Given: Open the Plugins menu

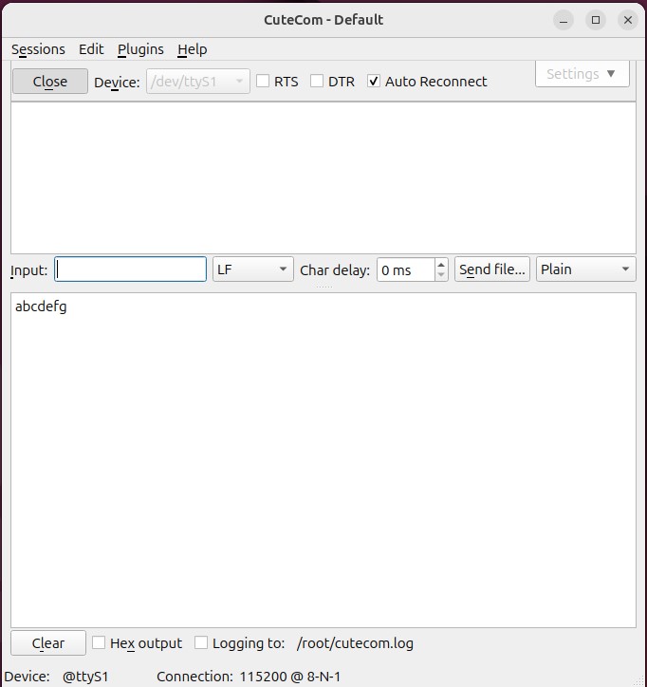Looking at the screenshot, I should [140, 49].
